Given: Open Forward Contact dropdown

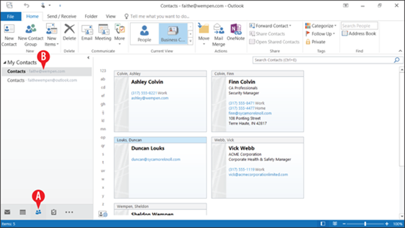Looking at the screenshot, I should pos(270,26).
